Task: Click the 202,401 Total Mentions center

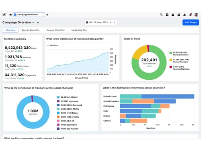Action: [149, 60]
